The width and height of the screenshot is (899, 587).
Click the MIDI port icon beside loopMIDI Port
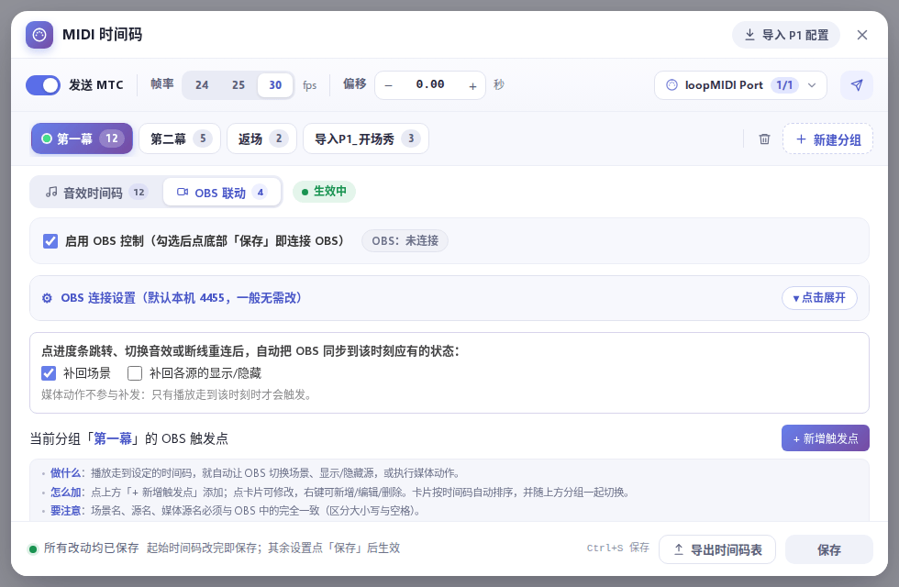point(671,85)
